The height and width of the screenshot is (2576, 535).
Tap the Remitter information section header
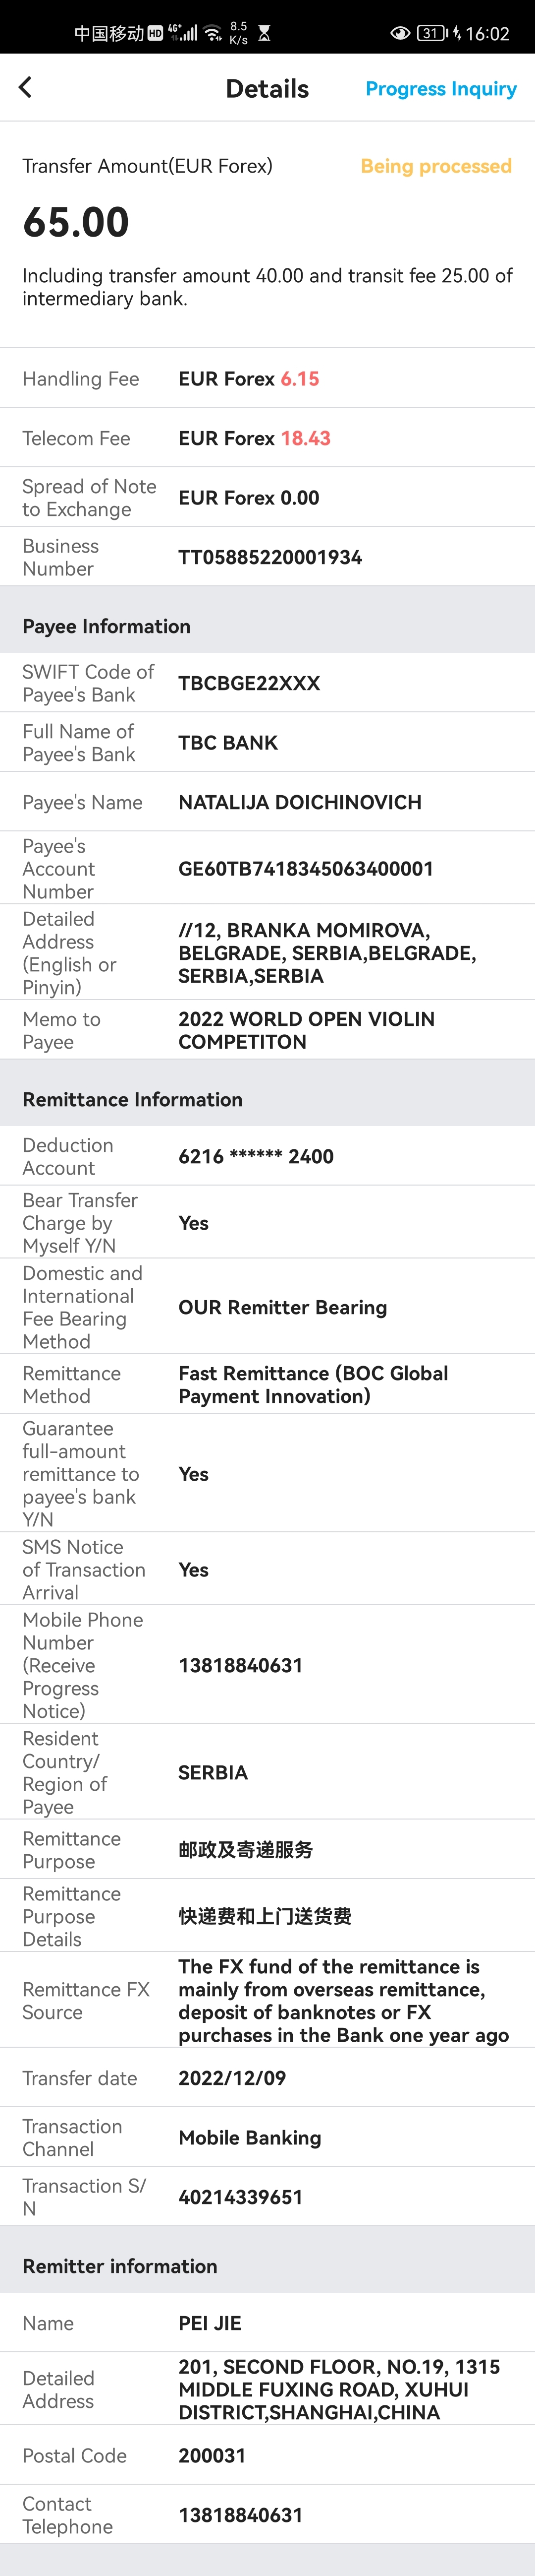[119, 2265]
